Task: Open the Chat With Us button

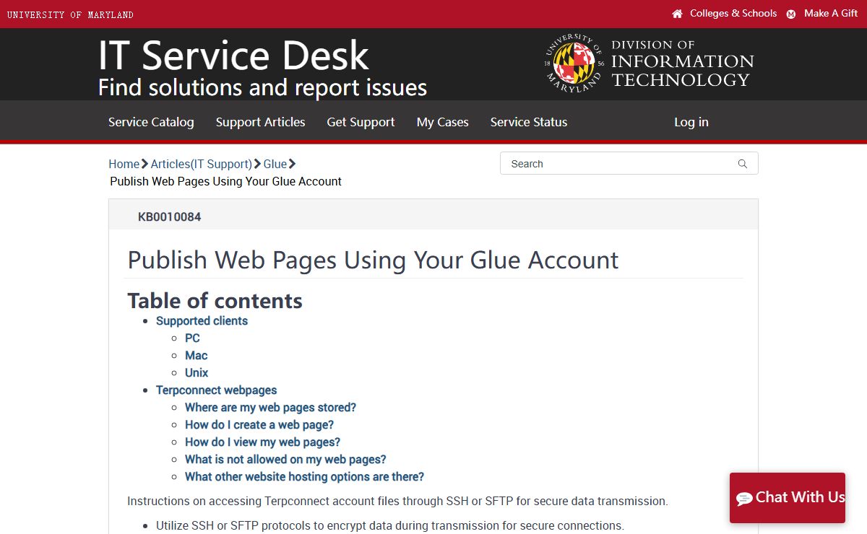Action: pos(788,498)
